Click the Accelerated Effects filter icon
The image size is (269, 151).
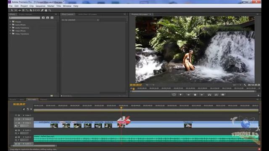(43, 18)
